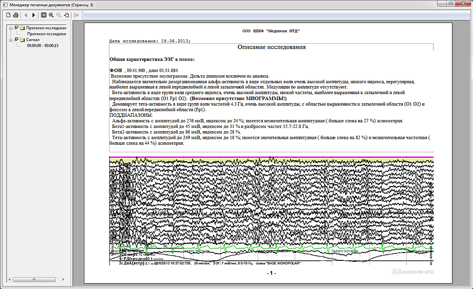
Task: Click the tree panel horizontal scrollbar thumb
Action: [x=34, y=279]
